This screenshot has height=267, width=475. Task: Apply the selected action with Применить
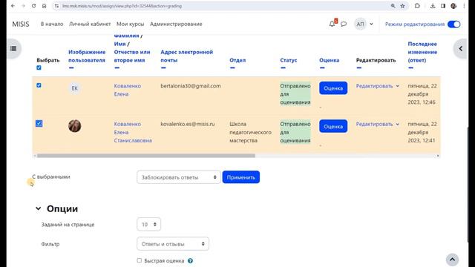(240, 177)
